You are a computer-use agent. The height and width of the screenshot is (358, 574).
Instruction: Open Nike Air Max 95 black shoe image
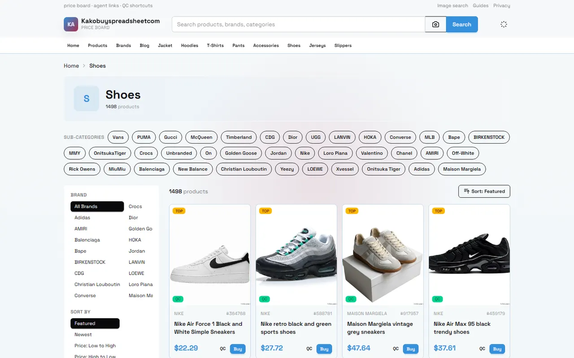point(470,255)
